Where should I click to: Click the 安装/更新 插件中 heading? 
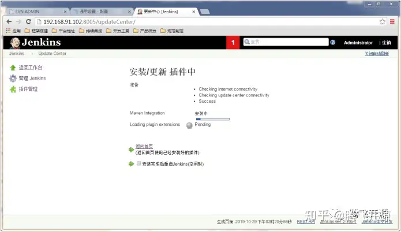click(x=162, y=72)
